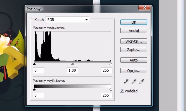Close the Poziomy dialog window

click(145, 7)
